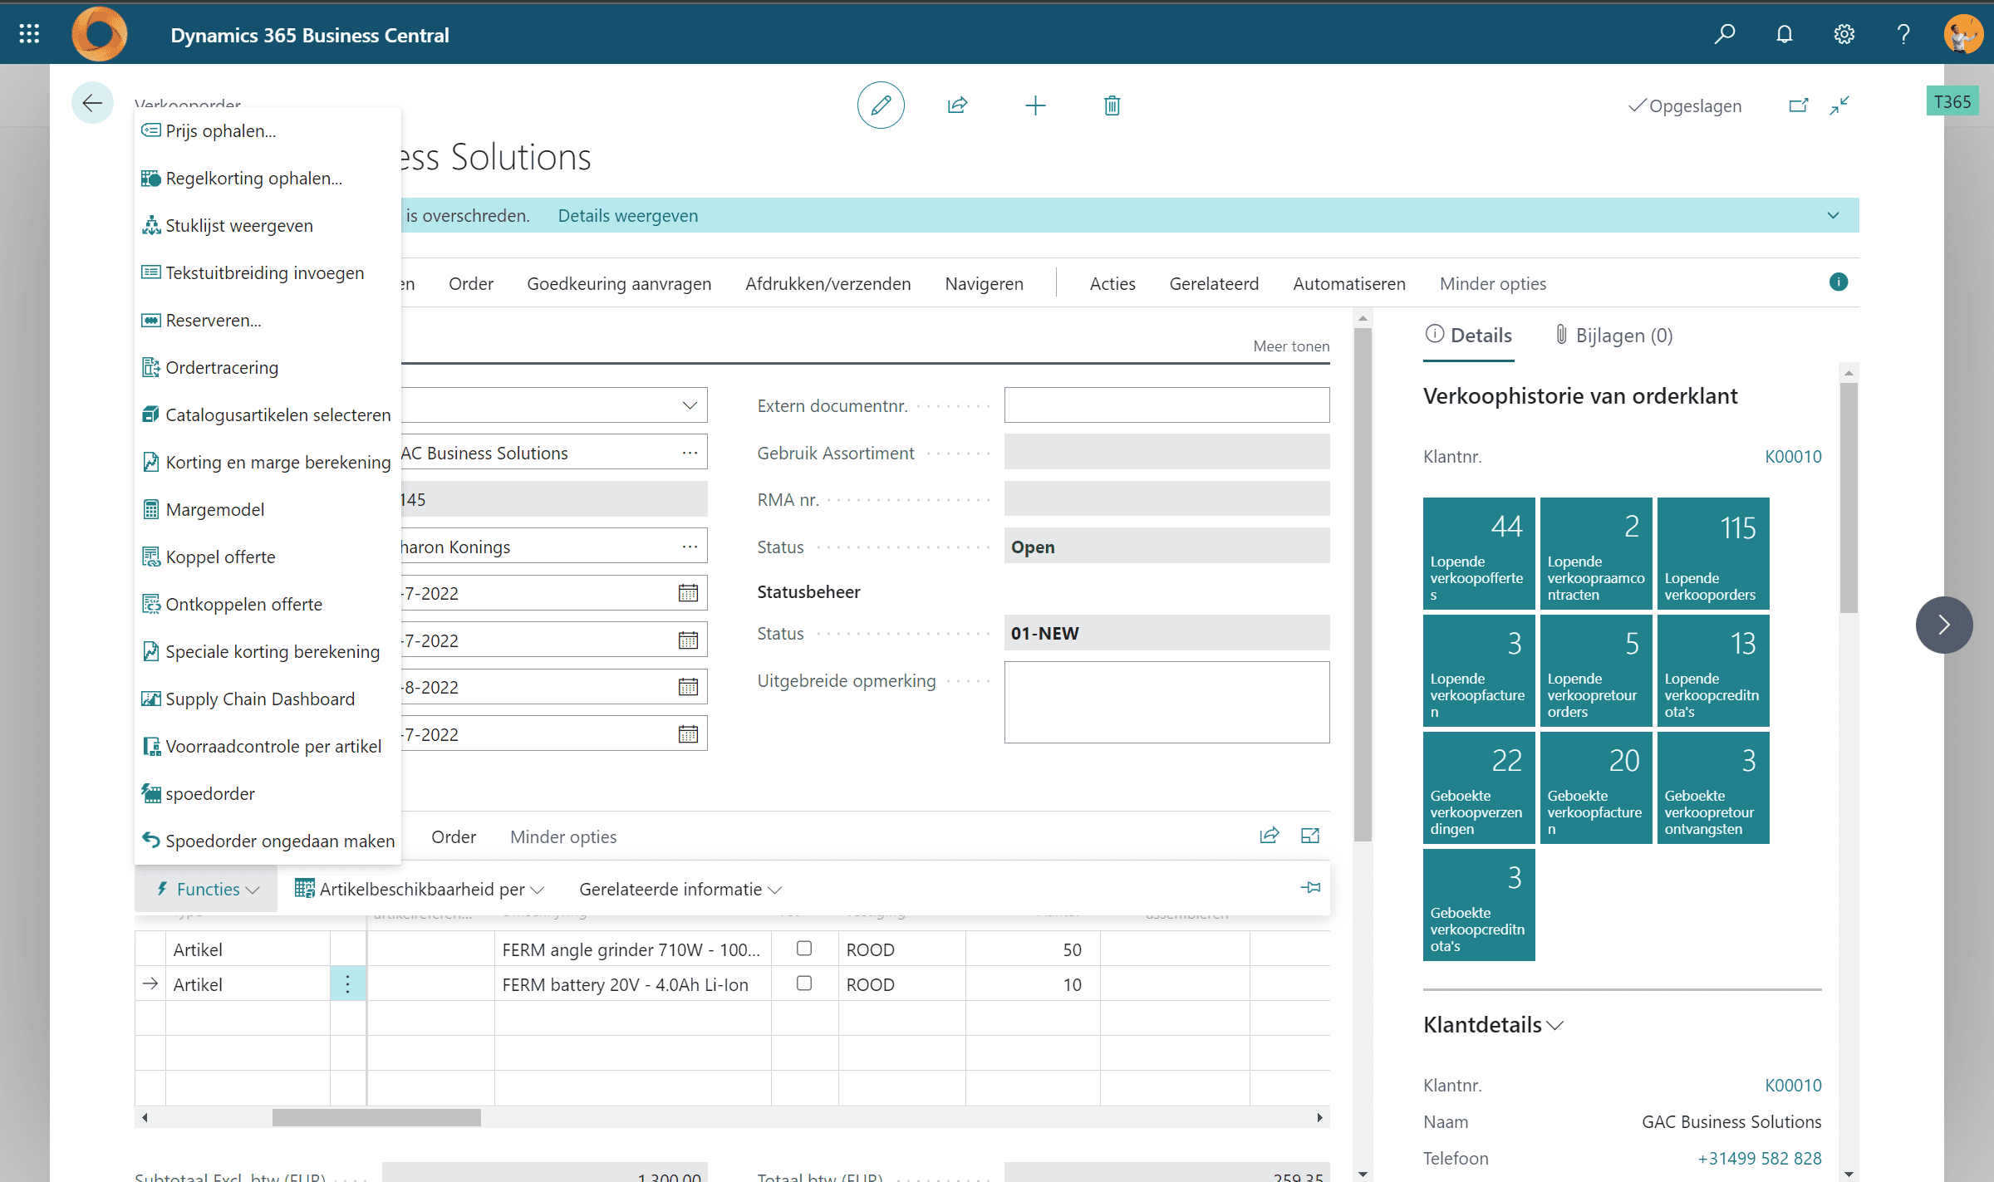
Task: Collapse page with shrink arrows icon
Action: (1839, 105)
